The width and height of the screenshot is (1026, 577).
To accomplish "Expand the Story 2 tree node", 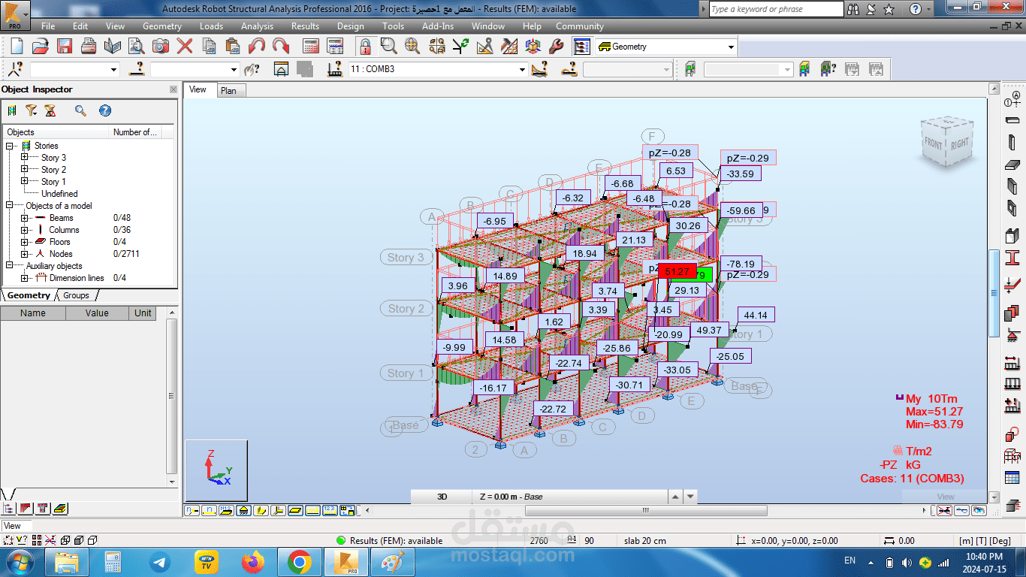I will pyautogui.click(x=25, y=170).
